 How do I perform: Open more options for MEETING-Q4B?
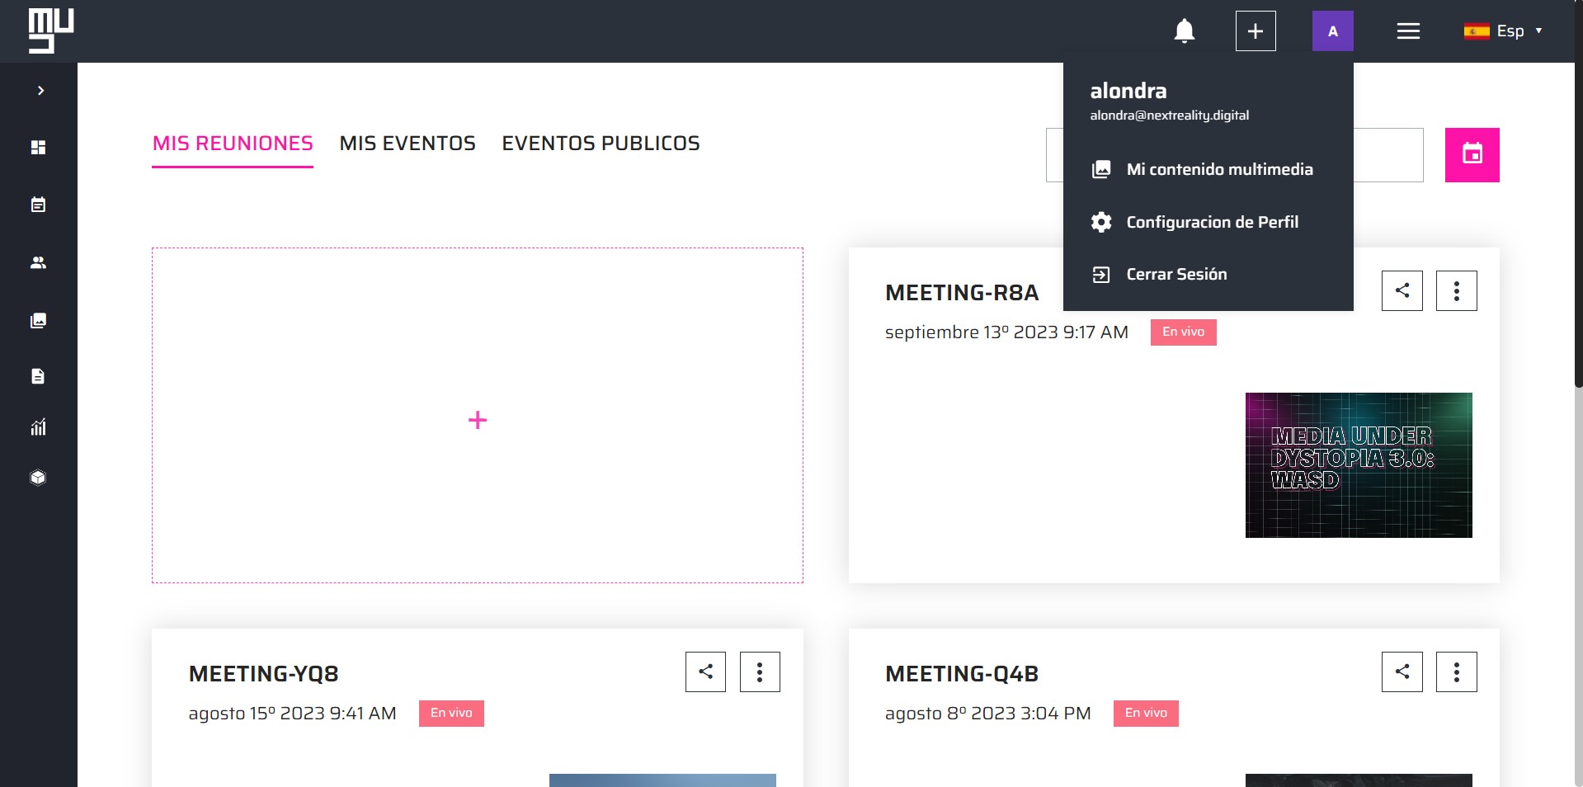[1457, 672]
